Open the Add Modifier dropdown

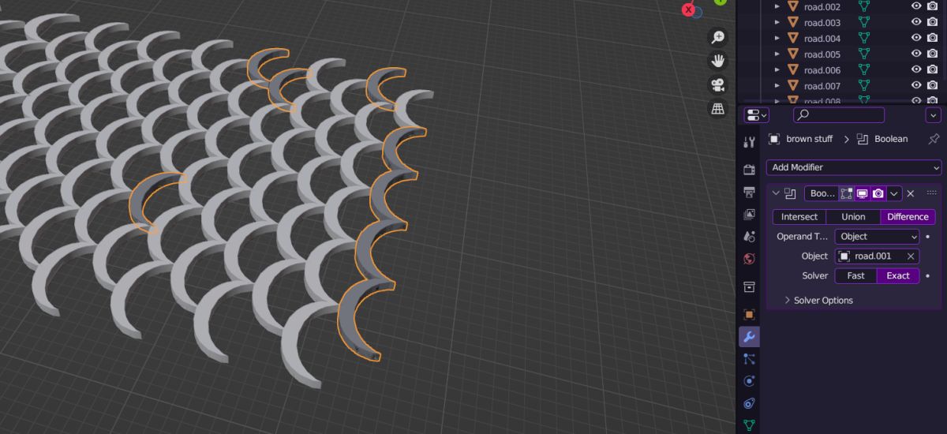[854, 167]
